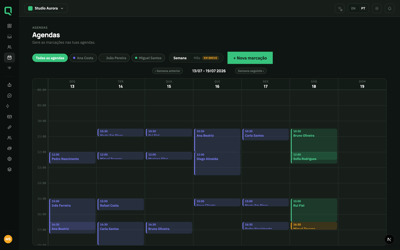Open the settings gear icon in sidebar
Screen dimensions: 400x250
9,159
